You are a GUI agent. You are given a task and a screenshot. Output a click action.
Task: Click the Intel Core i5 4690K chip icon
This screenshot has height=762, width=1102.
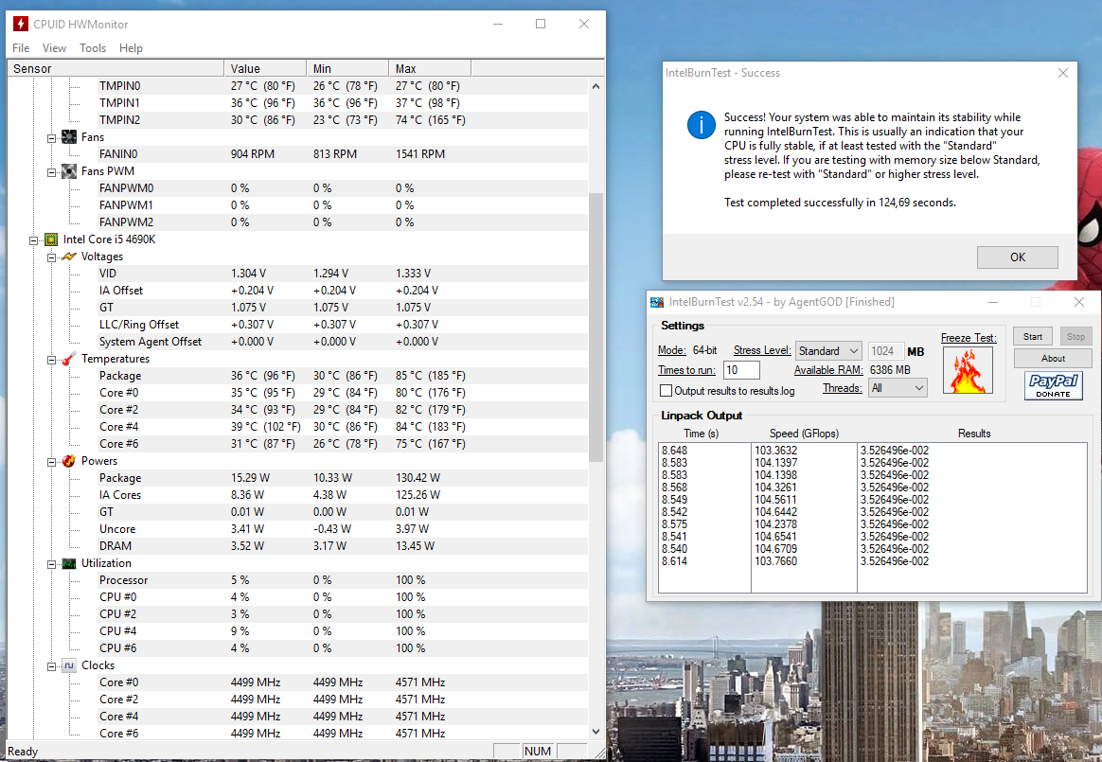[50, 239]
